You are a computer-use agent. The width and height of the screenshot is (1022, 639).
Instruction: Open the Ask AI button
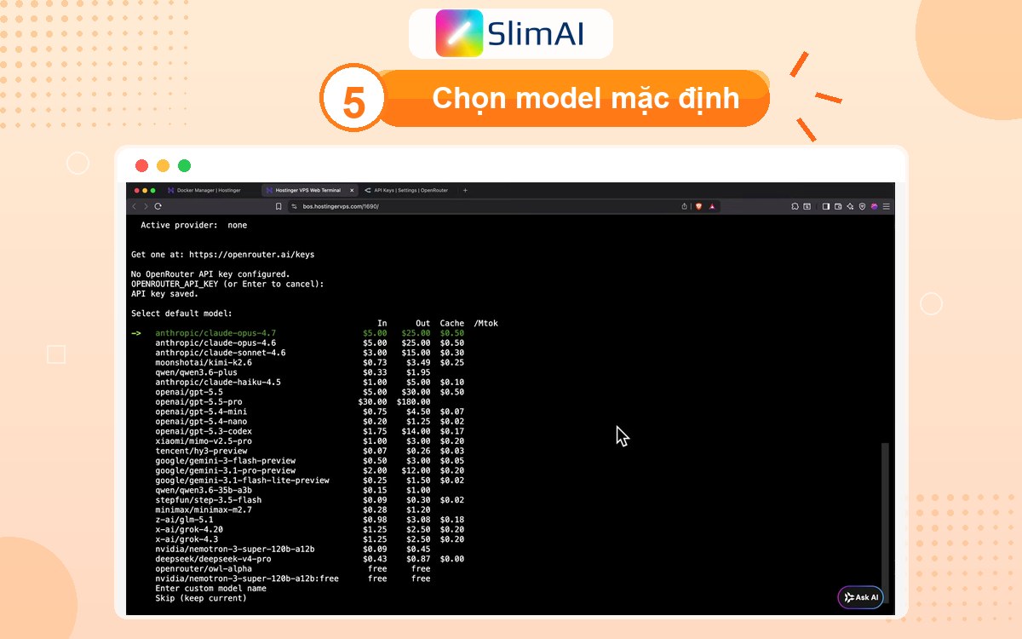click(860, 597)
